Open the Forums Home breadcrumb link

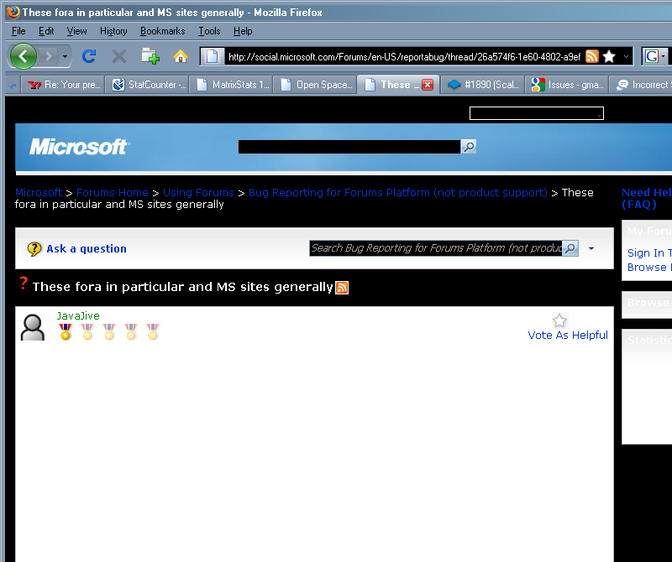(112, 192)
